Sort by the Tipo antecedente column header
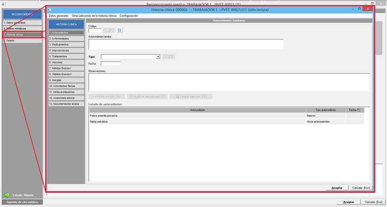This screenshot has height=207, width=387. click(x=326, y=110)
